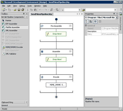
Task: Click the Save floppy disk icon
Action: click(19, 10)
